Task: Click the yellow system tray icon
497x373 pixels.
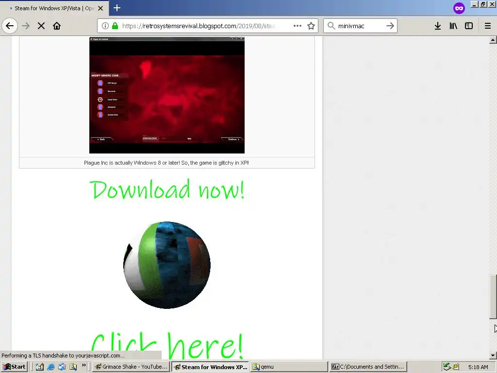Action: 456,367
